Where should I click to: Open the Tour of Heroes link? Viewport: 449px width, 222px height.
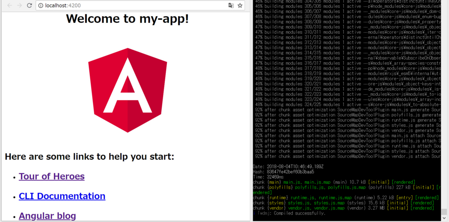pos(52,176)
